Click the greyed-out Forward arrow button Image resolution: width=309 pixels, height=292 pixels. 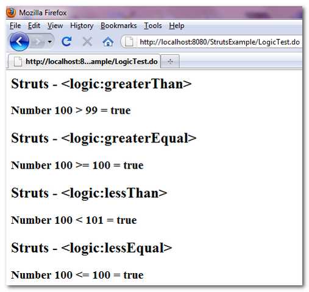[38, 42]
